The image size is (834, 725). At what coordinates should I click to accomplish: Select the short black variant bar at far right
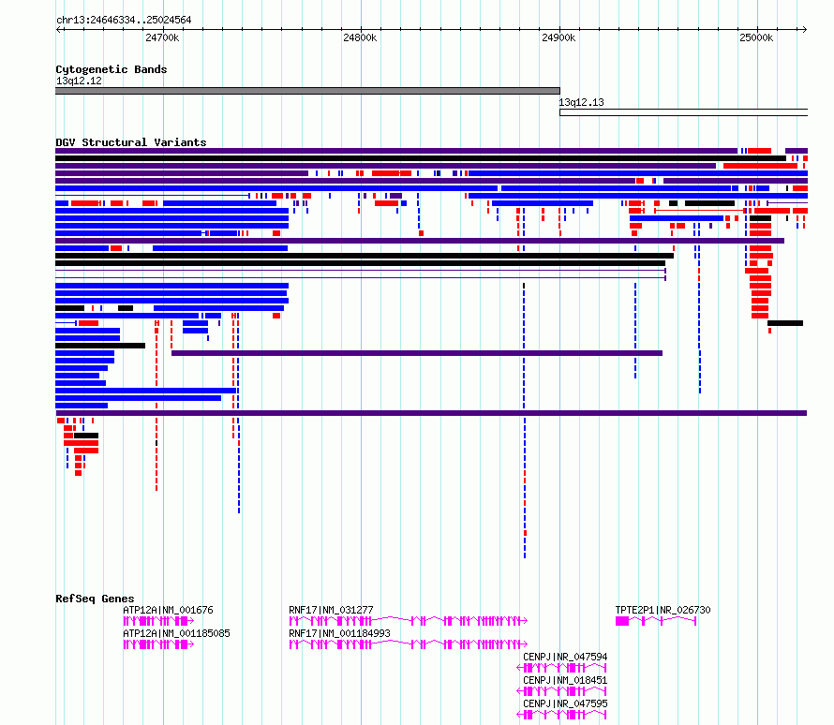click(785, 323)
